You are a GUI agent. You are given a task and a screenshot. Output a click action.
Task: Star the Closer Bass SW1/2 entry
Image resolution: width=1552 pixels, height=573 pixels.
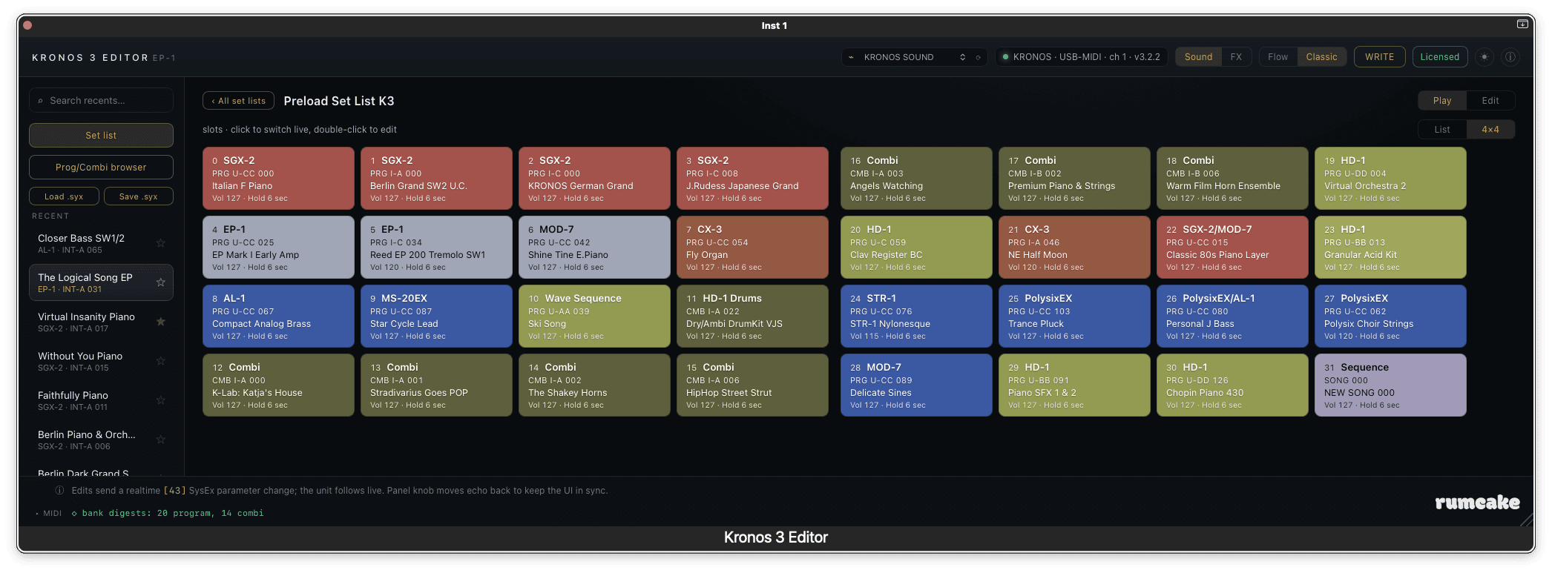coord(160,243)
